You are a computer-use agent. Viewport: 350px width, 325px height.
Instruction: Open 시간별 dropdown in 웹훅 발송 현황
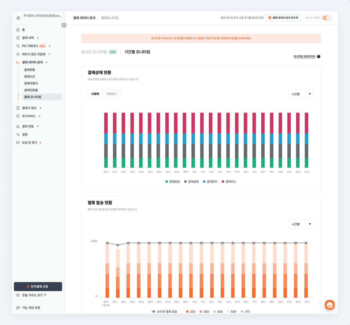[301, 224]
